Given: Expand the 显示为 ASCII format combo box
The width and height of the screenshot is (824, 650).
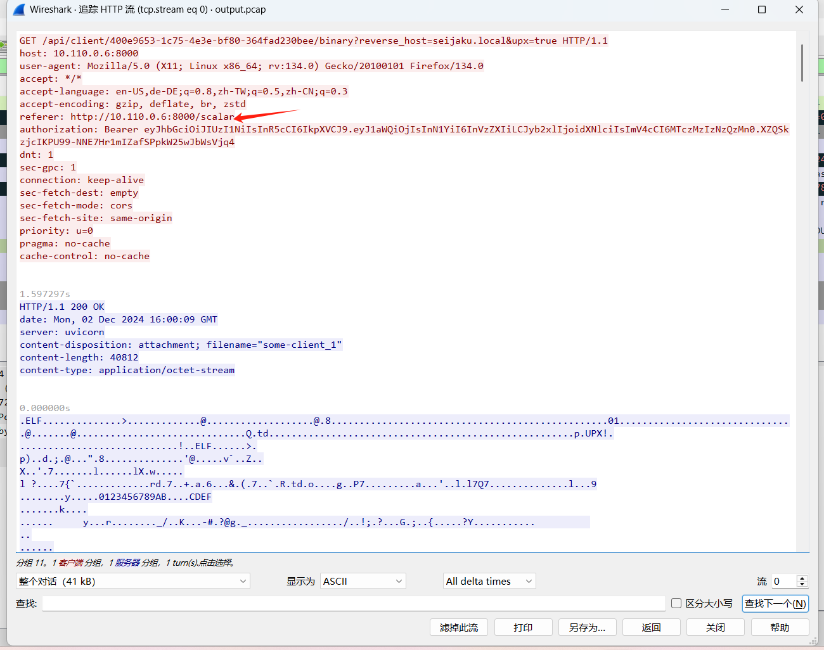Looking at the screenshot, I should pyautogui.click(x=363, y=581).
